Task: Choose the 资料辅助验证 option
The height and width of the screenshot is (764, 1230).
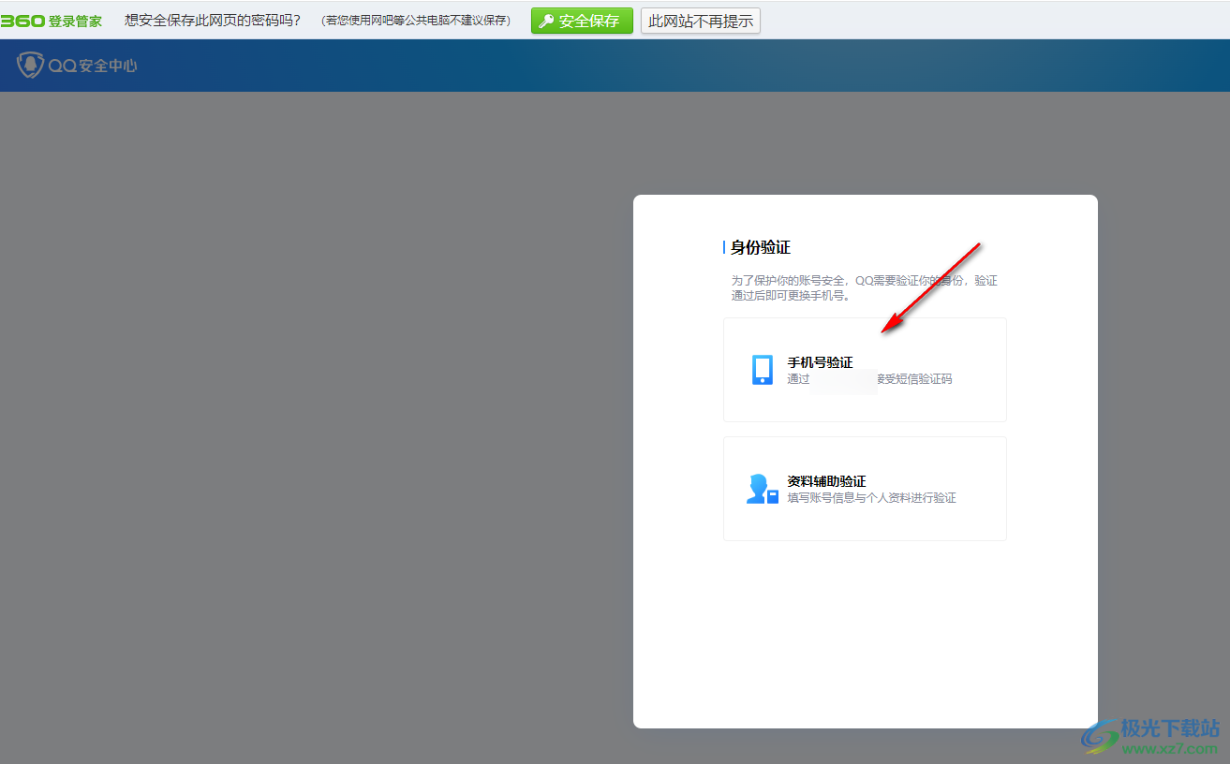Action: [x=865, y=489]
